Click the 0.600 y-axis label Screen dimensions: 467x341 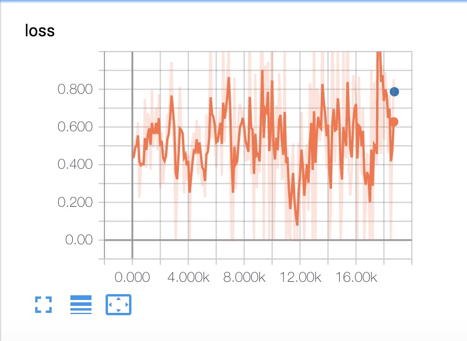pyautogui.click(x=75, y=127)
